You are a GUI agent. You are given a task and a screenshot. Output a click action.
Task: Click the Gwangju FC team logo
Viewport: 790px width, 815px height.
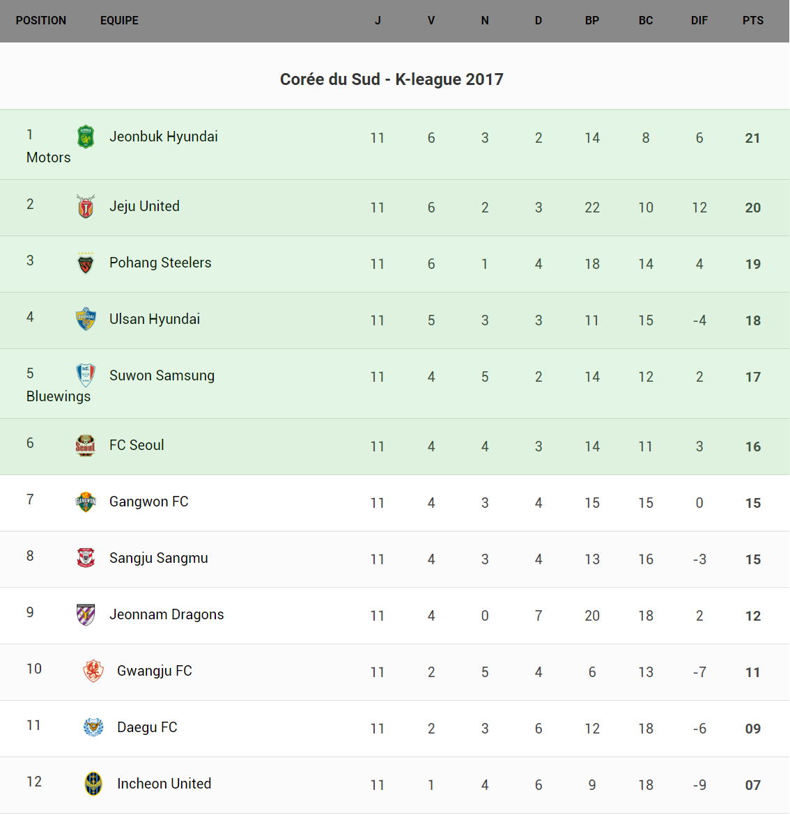[x=93, y=671]
